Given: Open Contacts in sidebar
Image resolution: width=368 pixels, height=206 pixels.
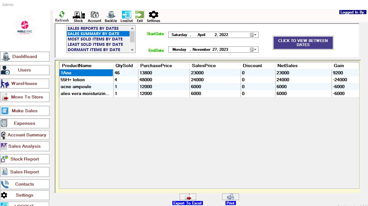Looking at the screenshot, I should 25,184.
